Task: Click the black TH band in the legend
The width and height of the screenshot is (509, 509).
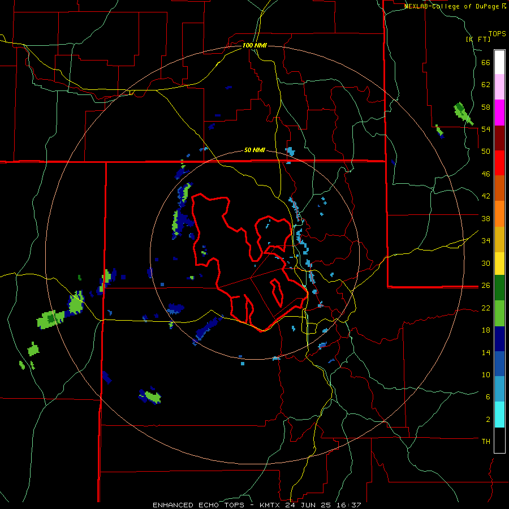Action: tap(499, 440)
